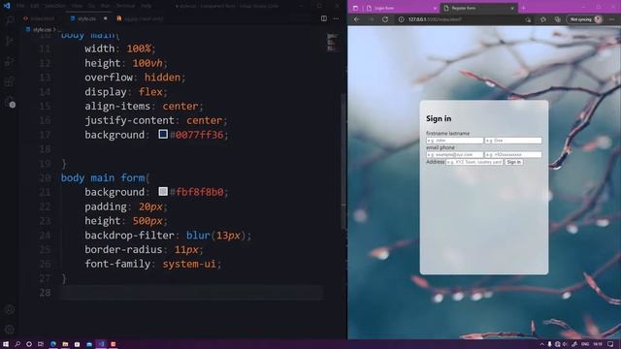This screenshot has height=349, width=621.
Task: Open the browser tab actions menu icon
Action: coord(355,8)
